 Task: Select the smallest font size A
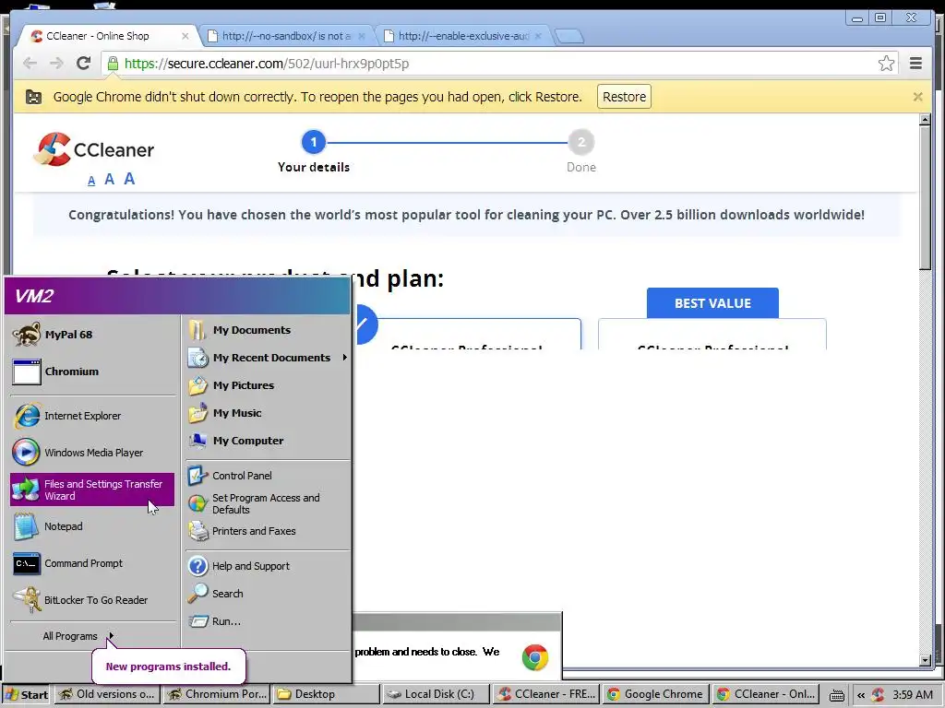(x=91, y=181)
